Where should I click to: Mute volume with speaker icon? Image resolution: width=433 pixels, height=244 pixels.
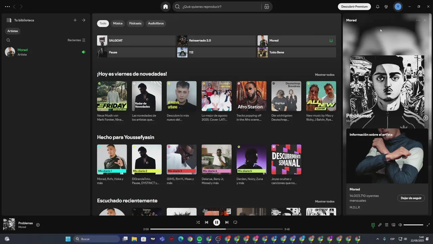point(400,225)
